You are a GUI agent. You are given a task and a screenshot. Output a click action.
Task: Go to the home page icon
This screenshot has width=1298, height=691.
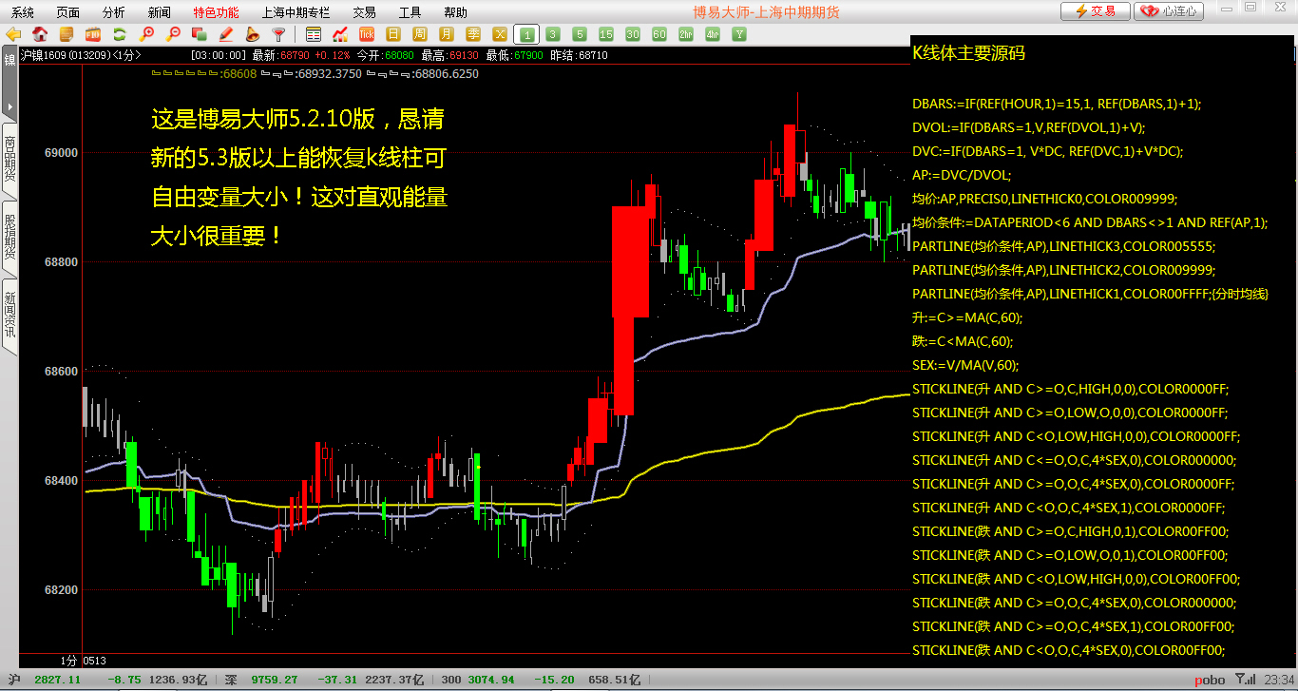tap(40, 34)
